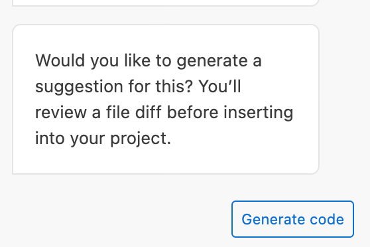
Task: Click the word 'project.' ending the message
Action: click(141, 139)
